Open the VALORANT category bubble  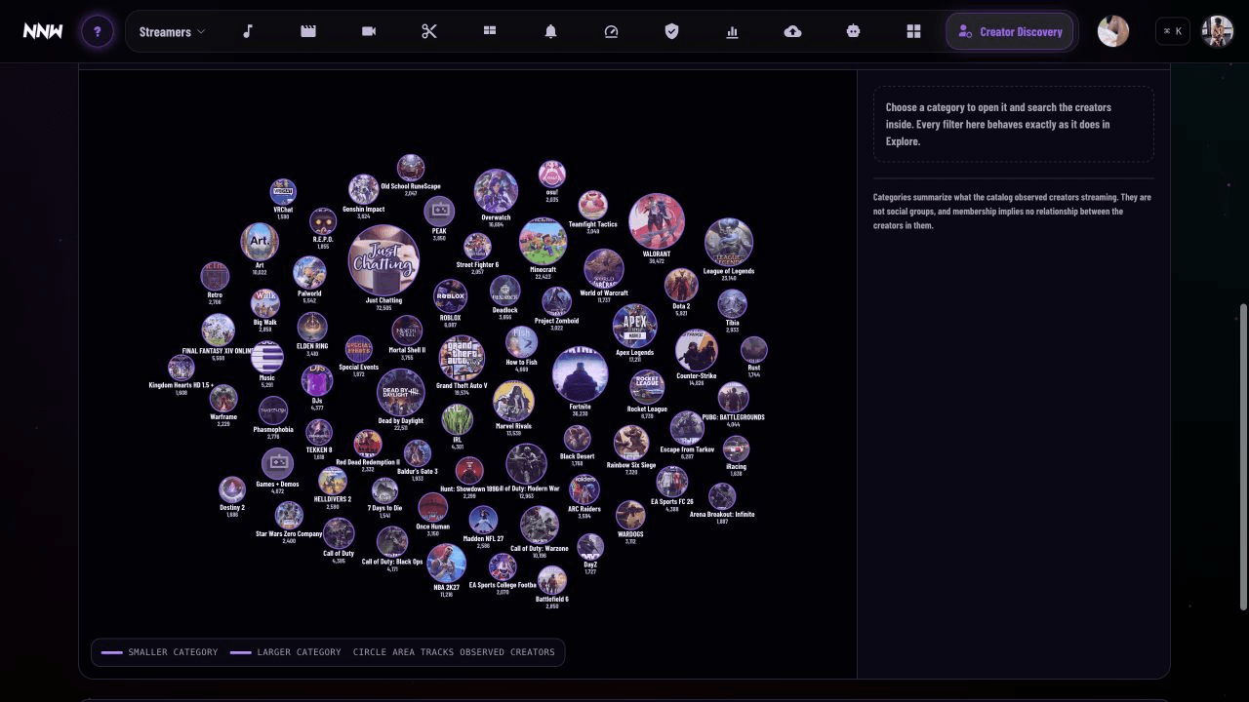click(657, 221)
